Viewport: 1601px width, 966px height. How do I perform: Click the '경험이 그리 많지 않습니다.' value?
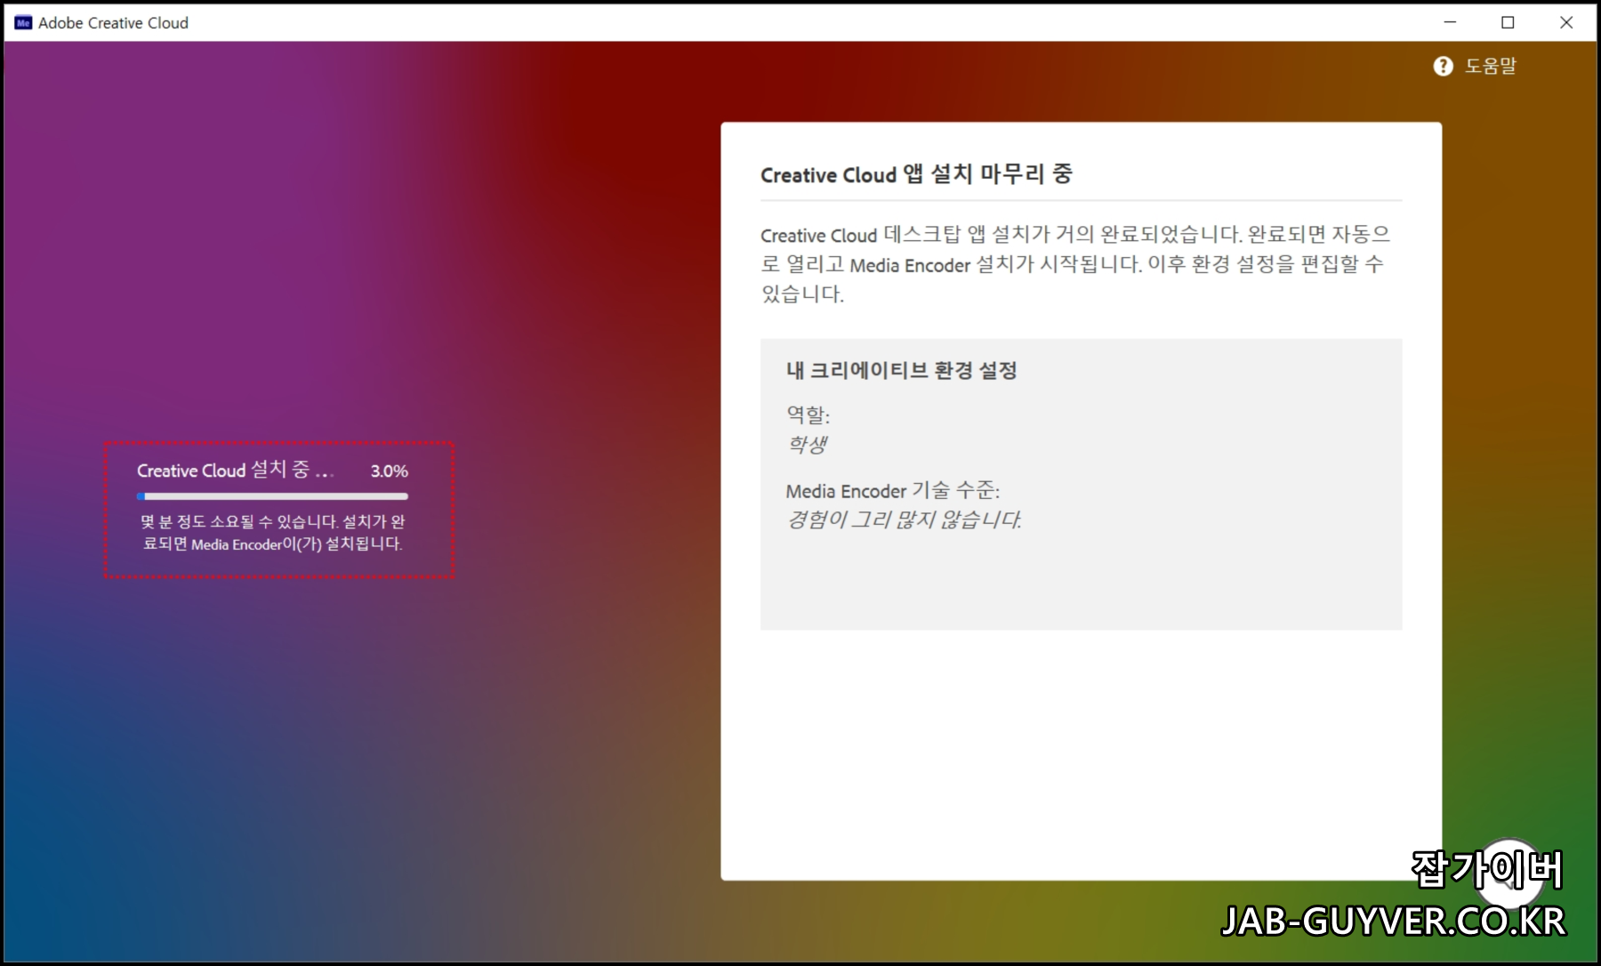point(905,519)
